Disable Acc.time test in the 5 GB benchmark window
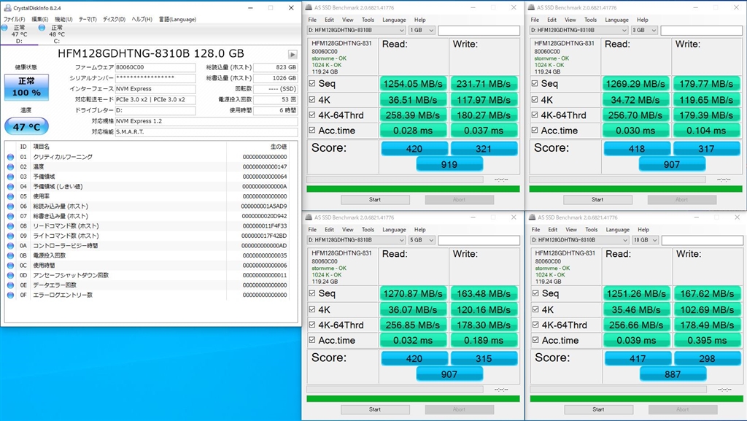The image size is (747, 421). point(312,340)
